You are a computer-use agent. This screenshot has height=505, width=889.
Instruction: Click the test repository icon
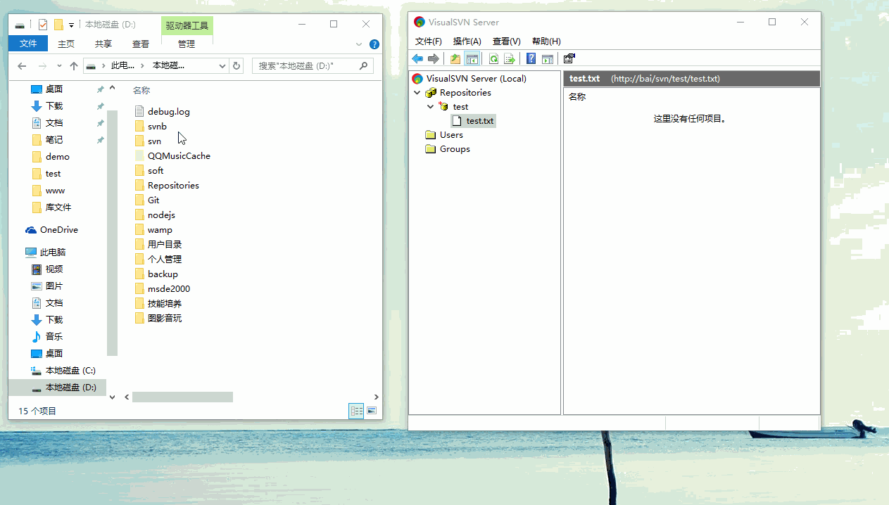click(x=443, y=107)
